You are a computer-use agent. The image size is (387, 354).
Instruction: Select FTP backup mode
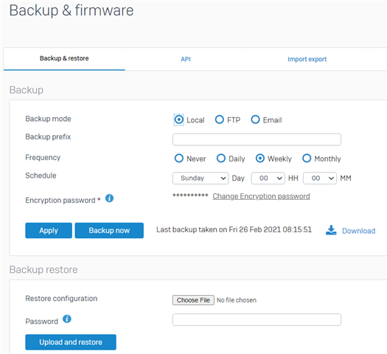[x=220, y=119]
